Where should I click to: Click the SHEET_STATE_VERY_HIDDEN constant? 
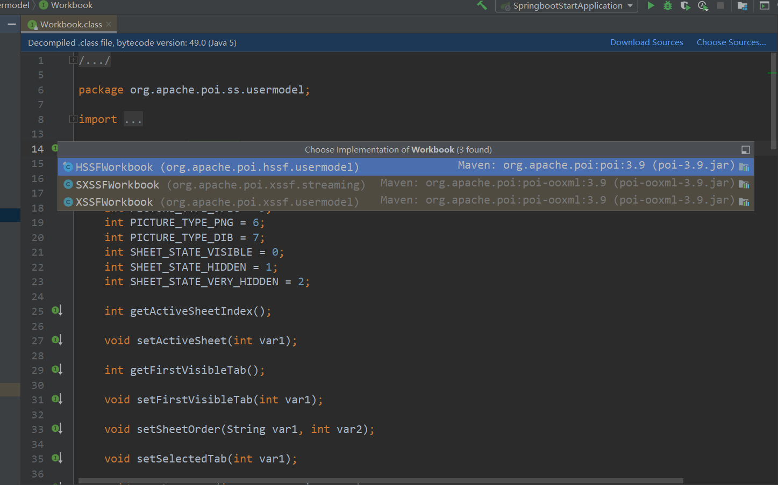tap(204, 281)
